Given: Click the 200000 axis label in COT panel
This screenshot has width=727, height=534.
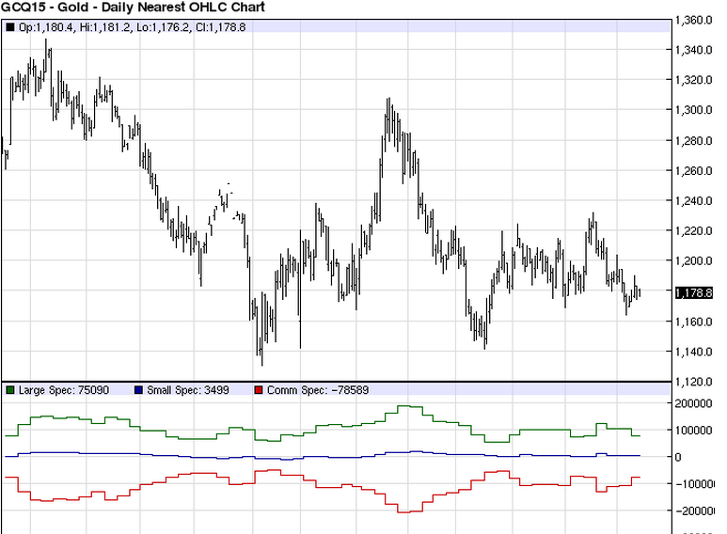Looking at the screenshot, I should coord(694,403).
